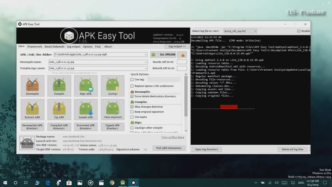Open the Complie/sign name dropdown
The image size is (332, 187).
click(146, 68)
